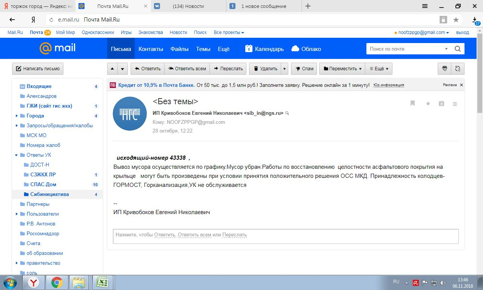Click the search magnifier icon

(x=458, y=49)
